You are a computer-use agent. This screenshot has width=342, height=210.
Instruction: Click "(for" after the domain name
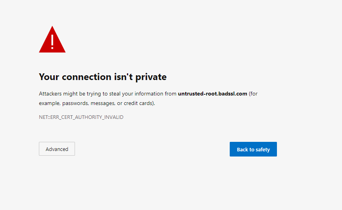(x=253, y=94)
